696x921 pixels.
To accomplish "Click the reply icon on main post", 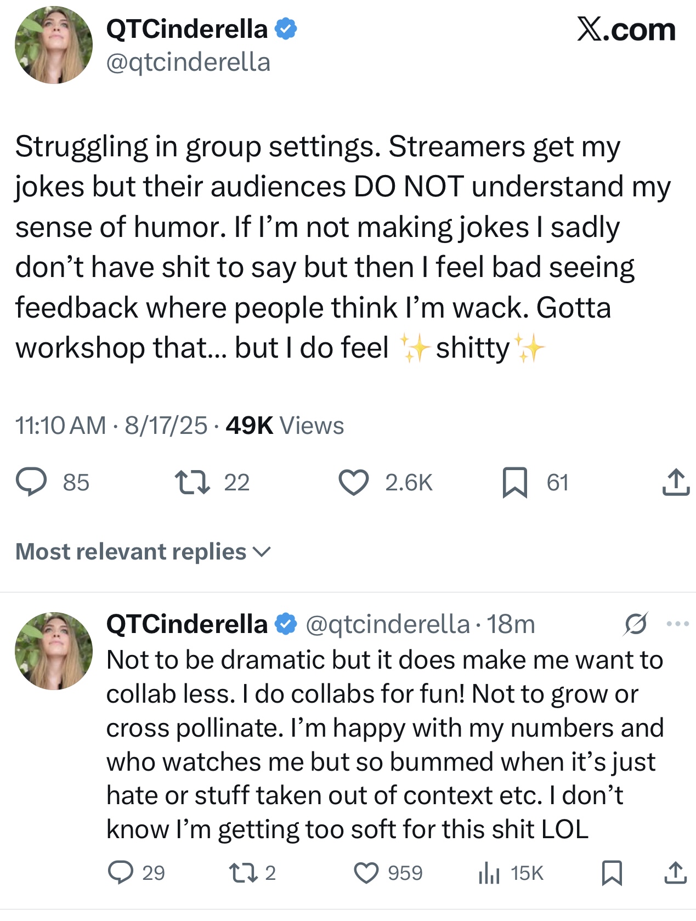I will click(31, 482).
